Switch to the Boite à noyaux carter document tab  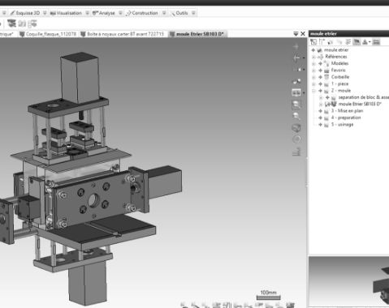click(122, 34)
